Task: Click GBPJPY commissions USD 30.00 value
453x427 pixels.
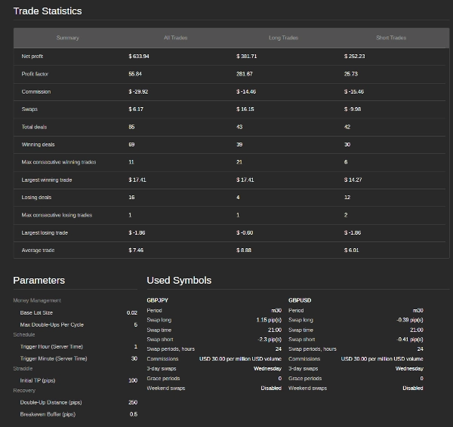Action: [240, 359]
